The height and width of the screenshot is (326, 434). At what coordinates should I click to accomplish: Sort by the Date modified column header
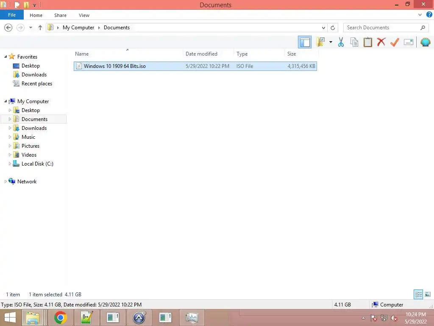[208, 54]
